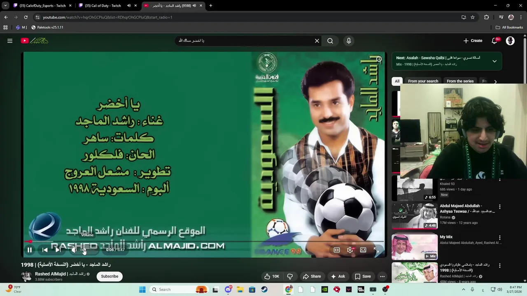The image size is (527, 296).
Task: Enter fullscreen mode on the video
Action: pyautogui.click(x=376, y=250)
